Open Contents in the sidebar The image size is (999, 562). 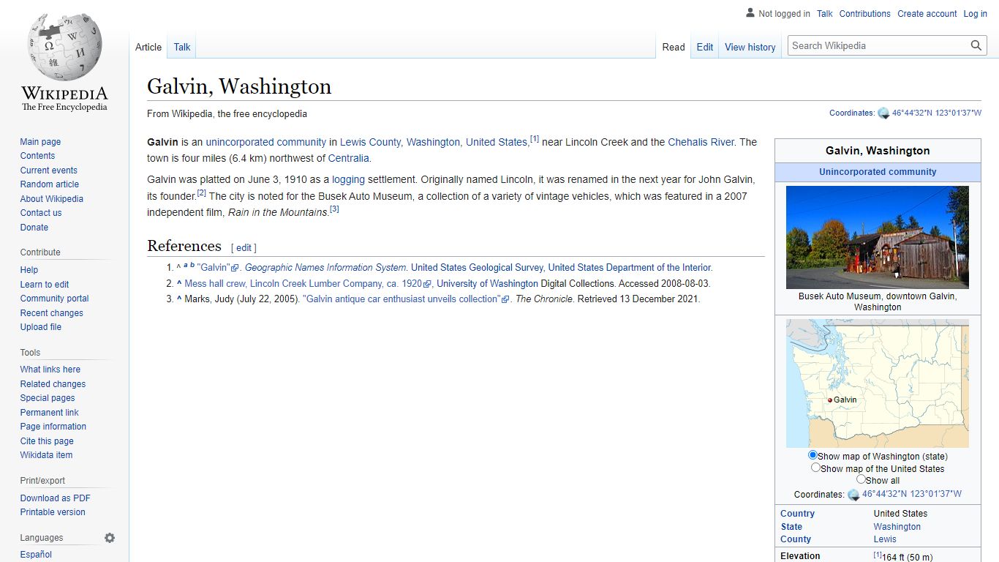click(x=37, y=156)
